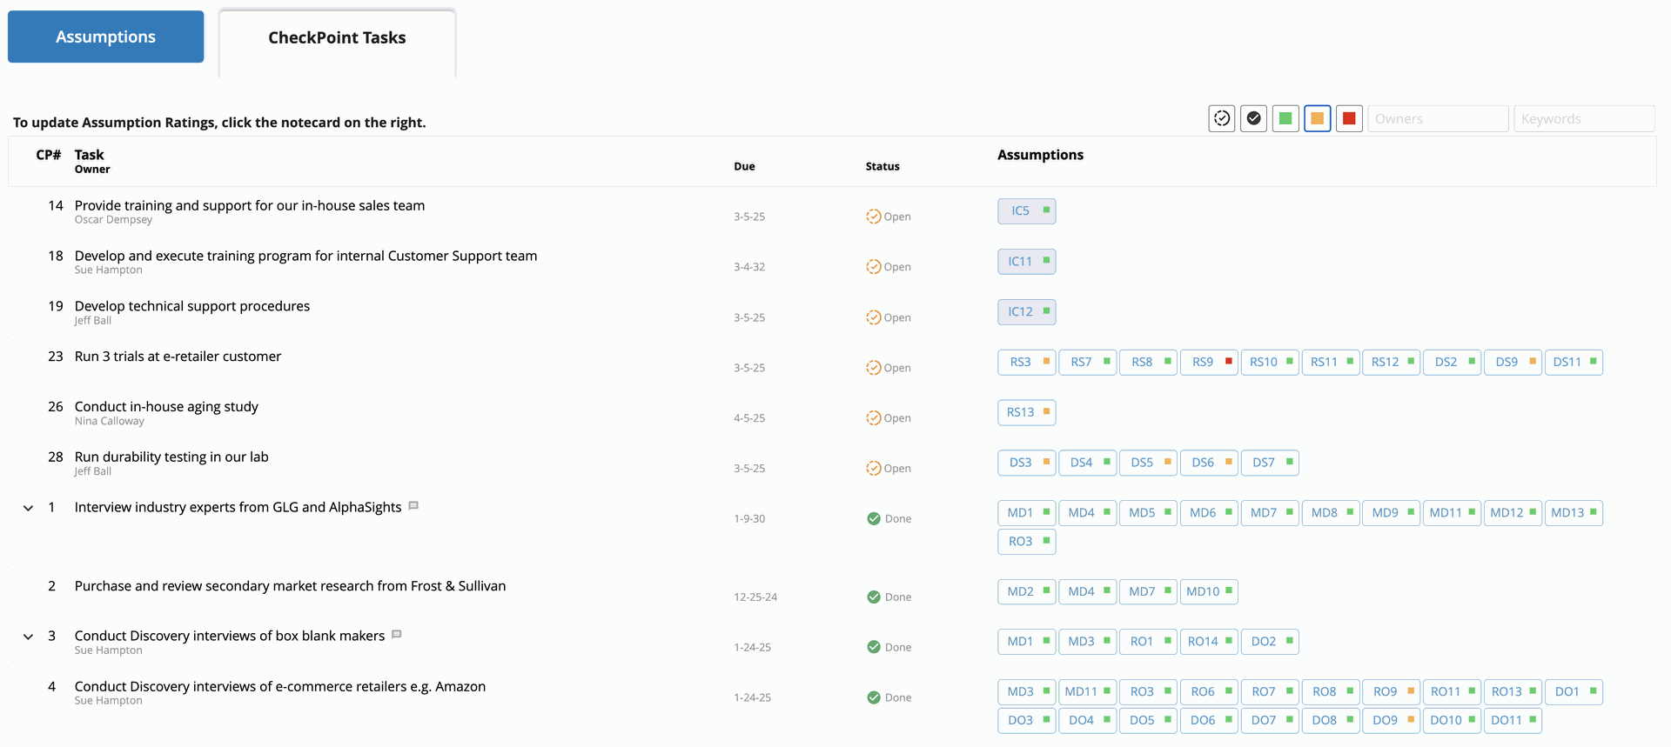Click owner name Nina Calloway
Viewport: 1671px width, 747px height.
pos(110,422)
